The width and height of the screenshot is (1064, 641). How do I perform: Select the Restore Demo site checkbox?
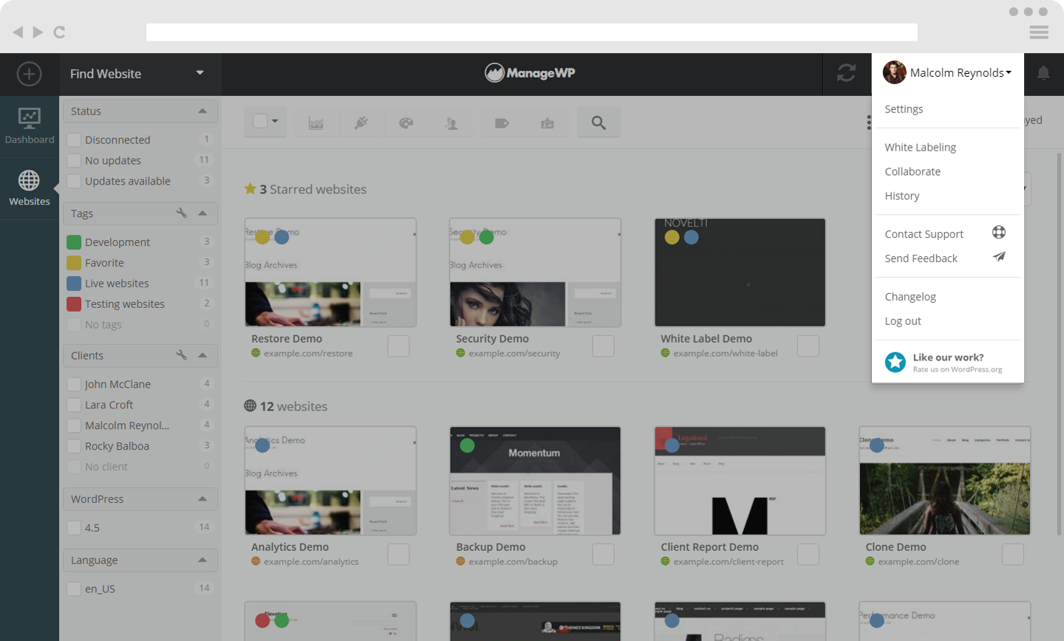click(x=398, y=346)
